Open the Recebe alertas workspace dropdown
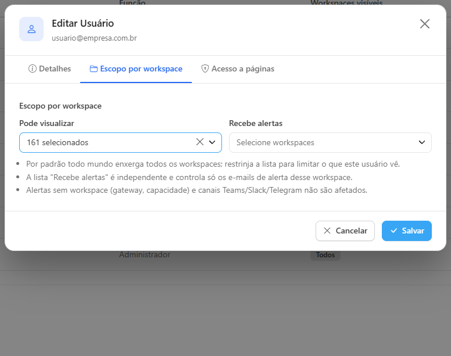 pos(330,142)
